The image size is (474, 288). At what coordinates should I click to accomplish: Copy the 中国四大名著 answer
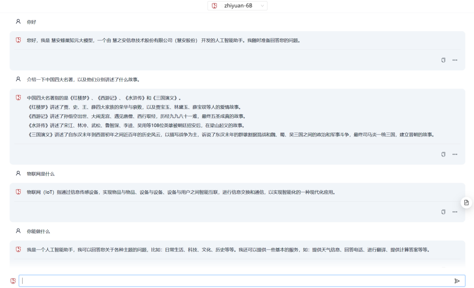pyautogui.click(x=443, y=154)
